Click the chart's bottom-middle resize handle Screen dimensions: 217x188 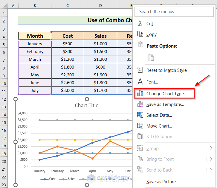(x=87, y=185)
